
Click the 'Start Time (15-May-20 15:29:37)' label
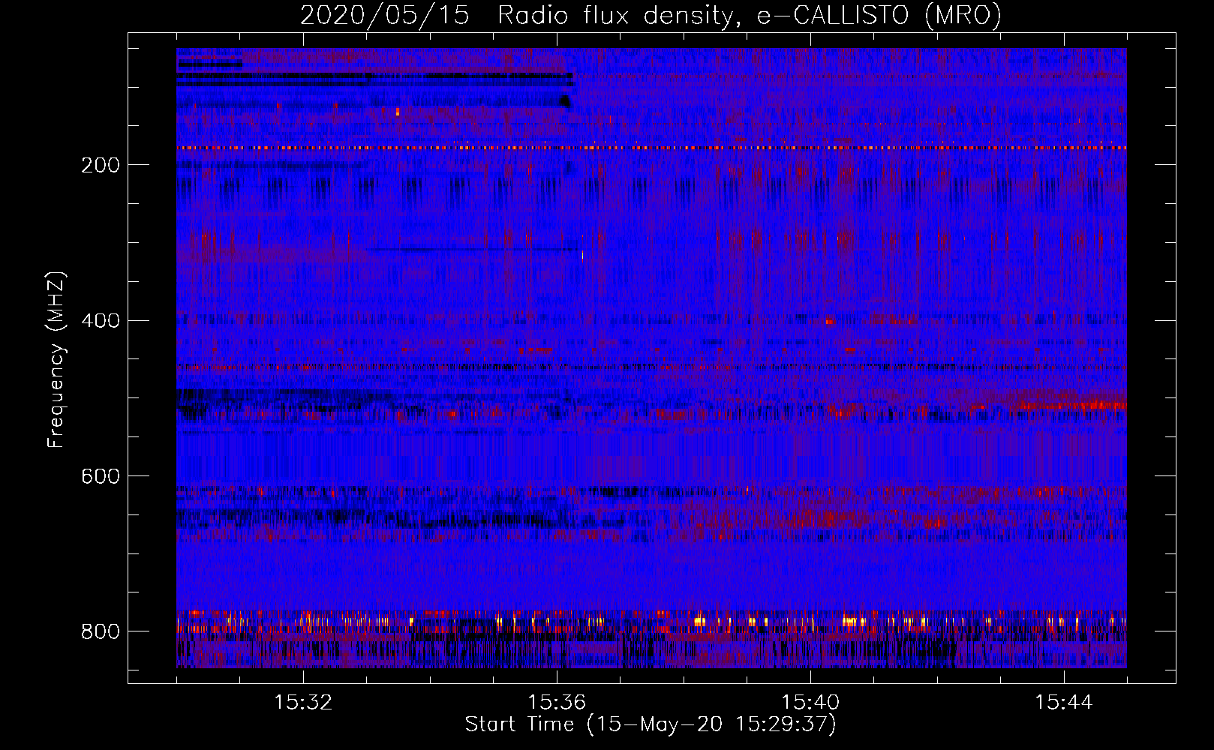(x=651, y=724)
